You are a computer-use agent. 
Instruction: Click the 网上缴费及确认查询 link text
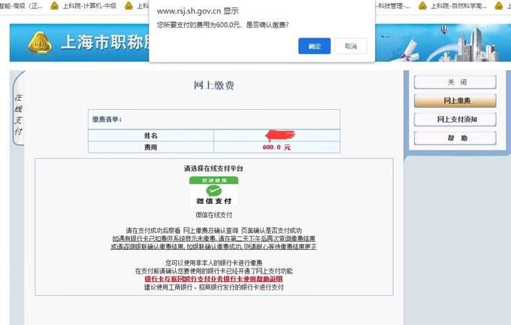click(x=210, y=230)
